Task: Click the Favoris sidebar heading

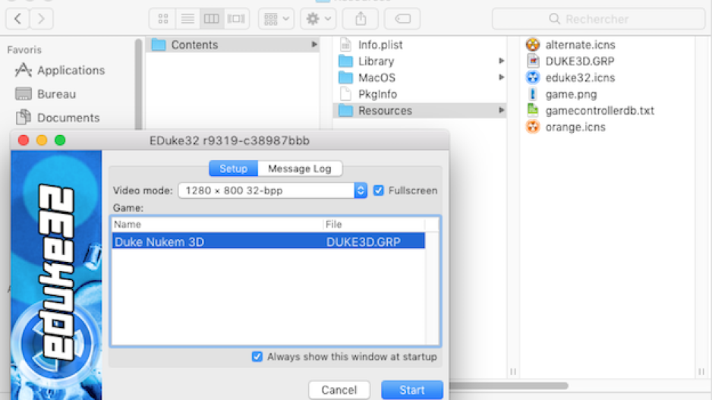Action: tap(24, 50)
